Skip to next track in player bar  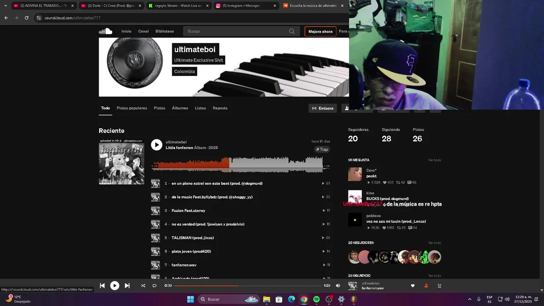pyautogui.click(x=127, y=286)
